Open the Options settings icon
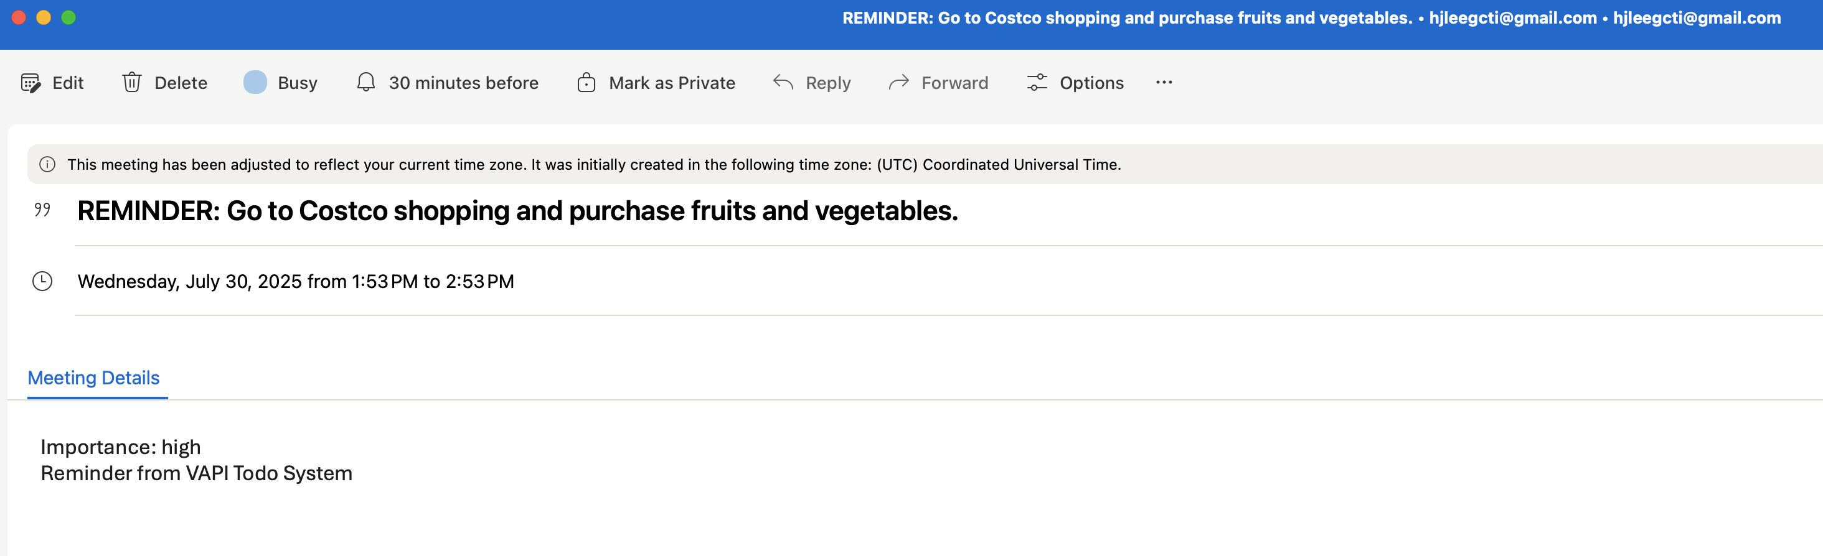Viewport: 1823px width, 556px height. tap(1037, 83)
